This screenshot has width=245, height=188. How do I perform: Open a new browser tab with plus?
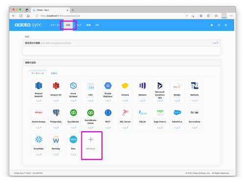pos(73,10)
